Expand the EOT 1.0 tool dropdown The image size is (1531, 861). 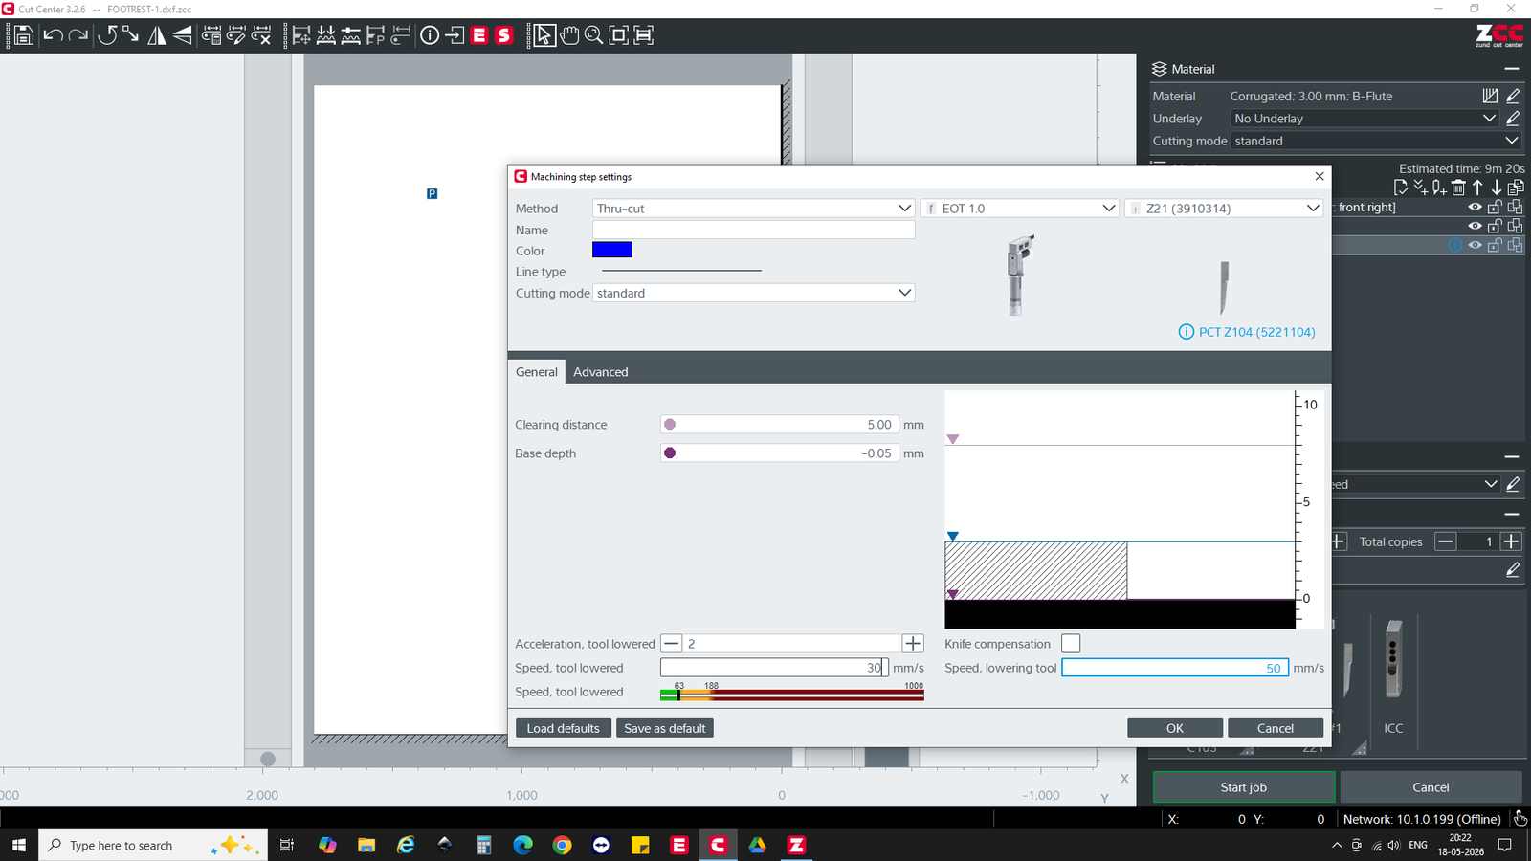1020,208
